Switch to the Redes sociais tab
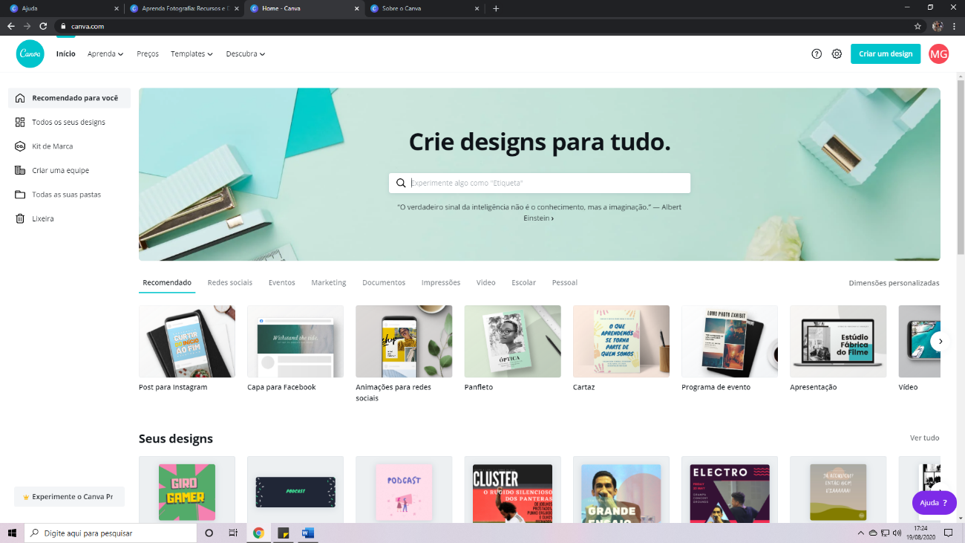 (230, 282)
